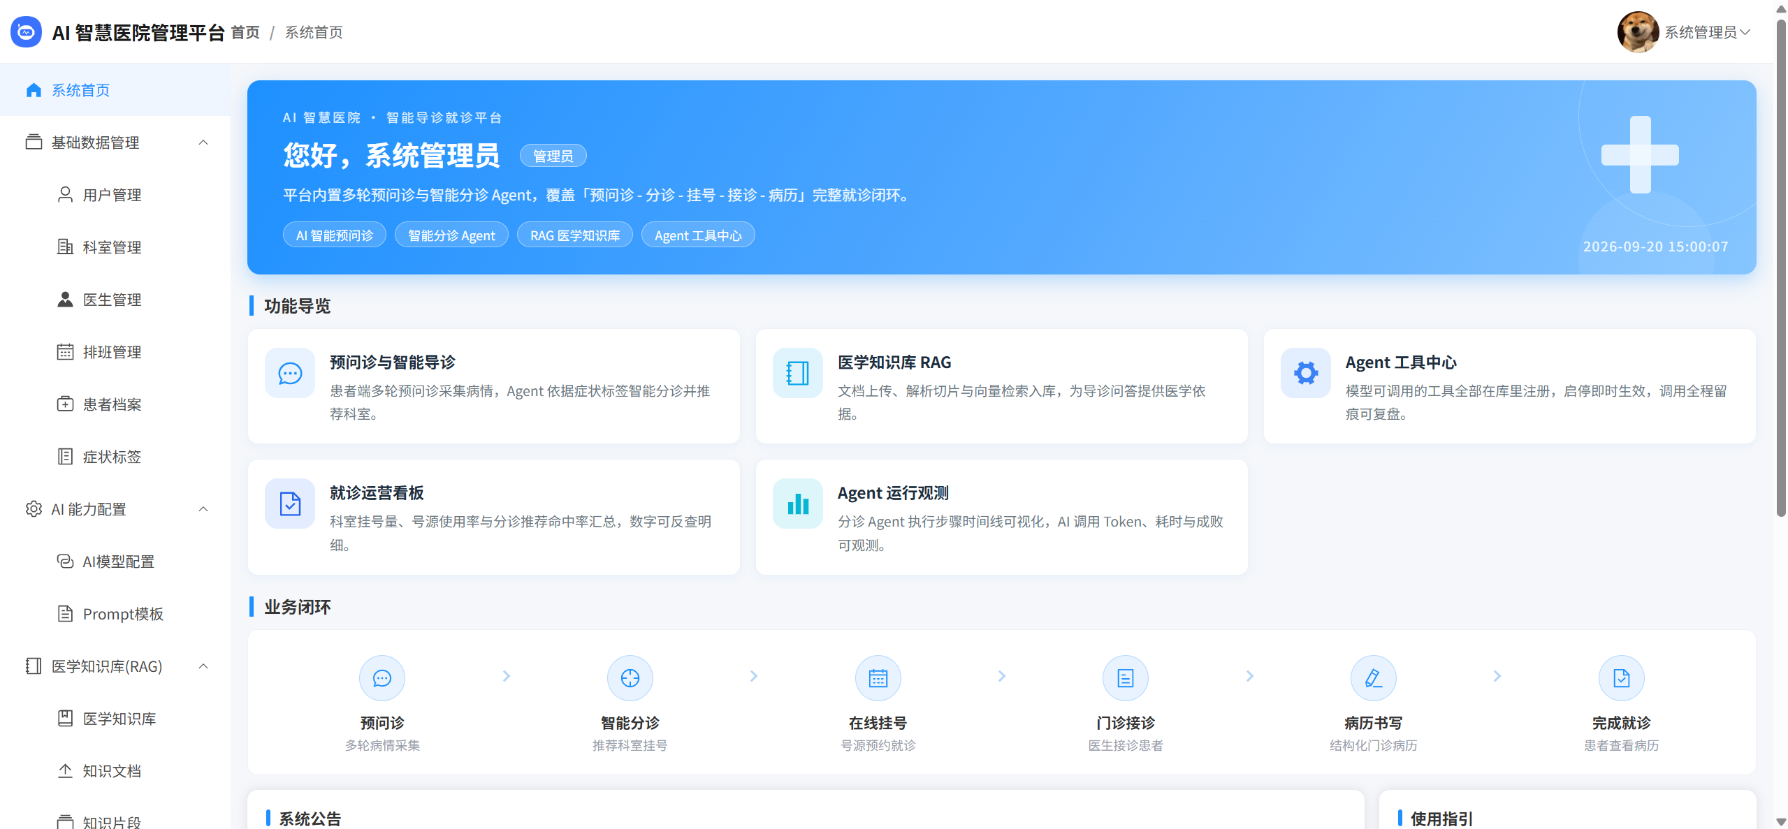Click the 智能分诊 crosshair step icon
This screenshot has width=1788, height=829.
(x=630, y=677)
